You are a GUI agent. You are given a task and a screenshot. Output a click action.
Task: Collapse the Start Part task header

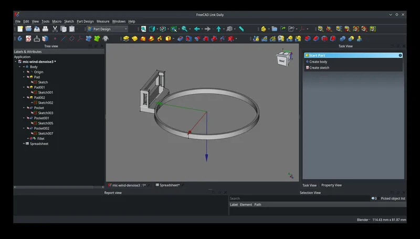click(x=400, y=55)
